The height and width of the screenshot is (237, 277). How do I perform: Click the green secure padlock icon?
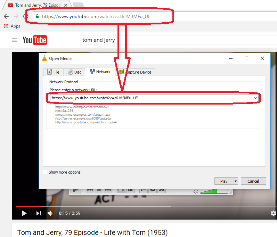(x=37, y=16)
